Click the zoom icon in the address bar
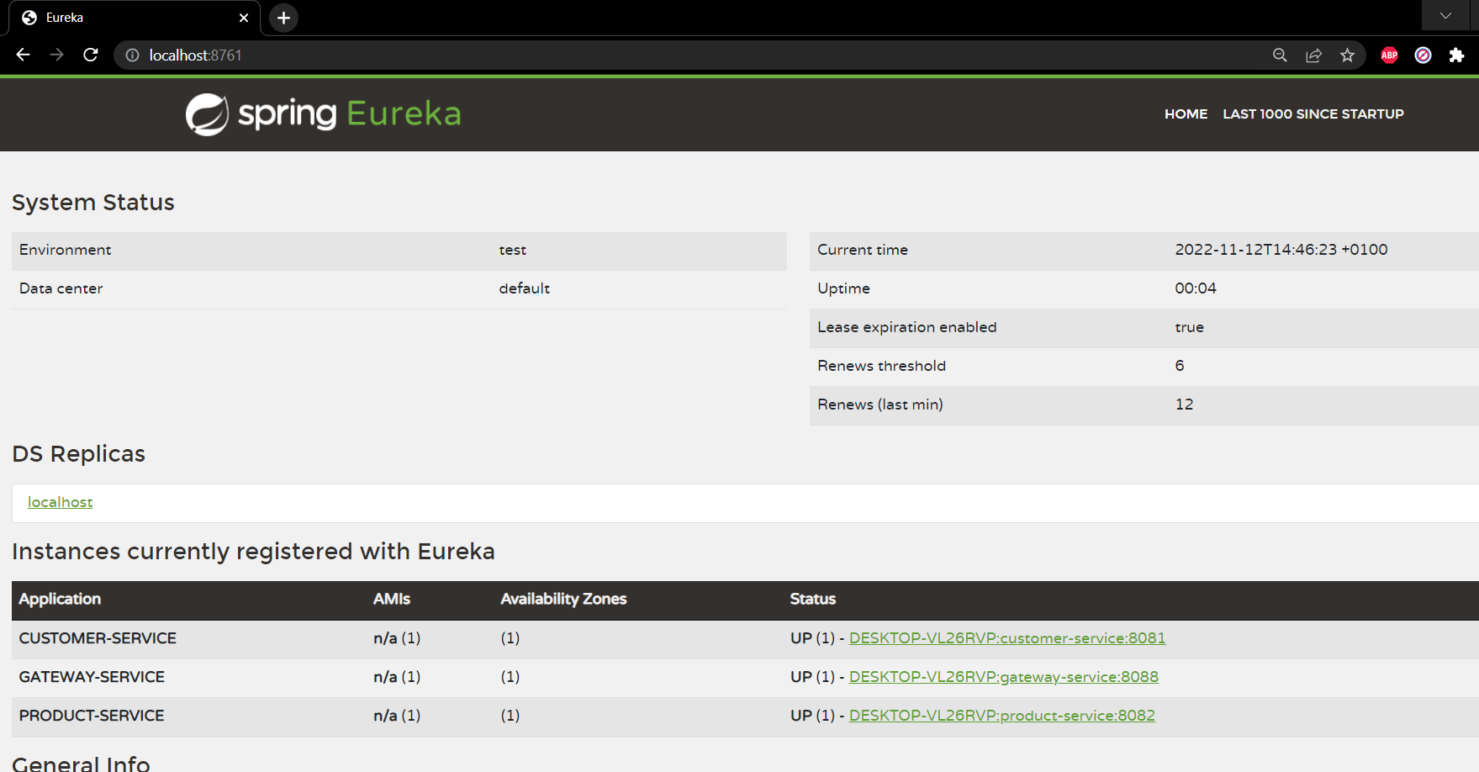This screenshot has height=772, width=1479. 1279,55
